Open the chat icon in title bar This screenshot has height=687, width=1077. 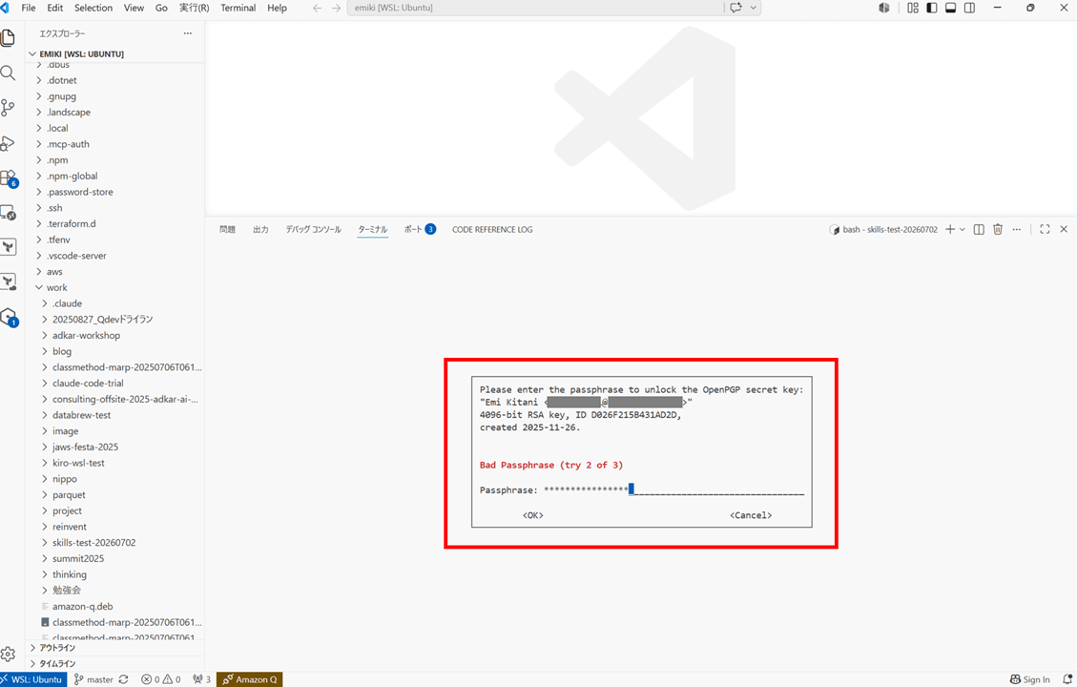736,9
